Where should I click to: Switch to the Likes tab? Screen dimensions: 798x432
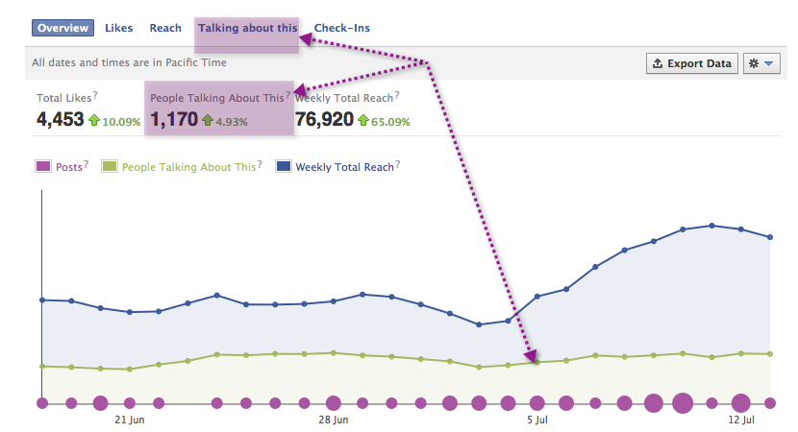(119, 28)
